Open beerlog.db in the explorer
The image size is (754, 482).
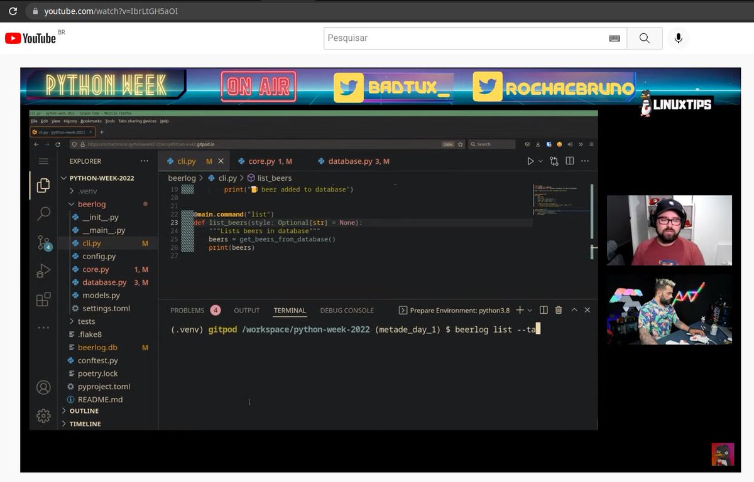(x=97, y=347)
